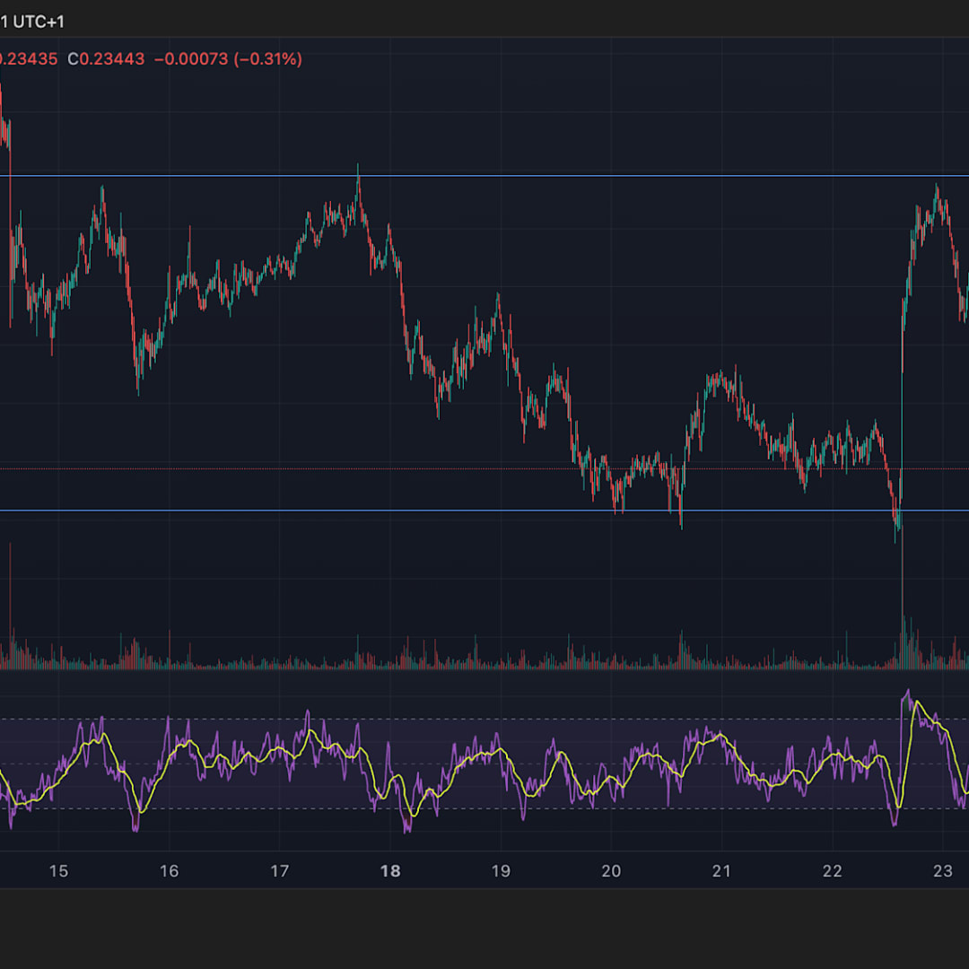
Task: Click date label 19 on time axis
Action: pos(501,870)
